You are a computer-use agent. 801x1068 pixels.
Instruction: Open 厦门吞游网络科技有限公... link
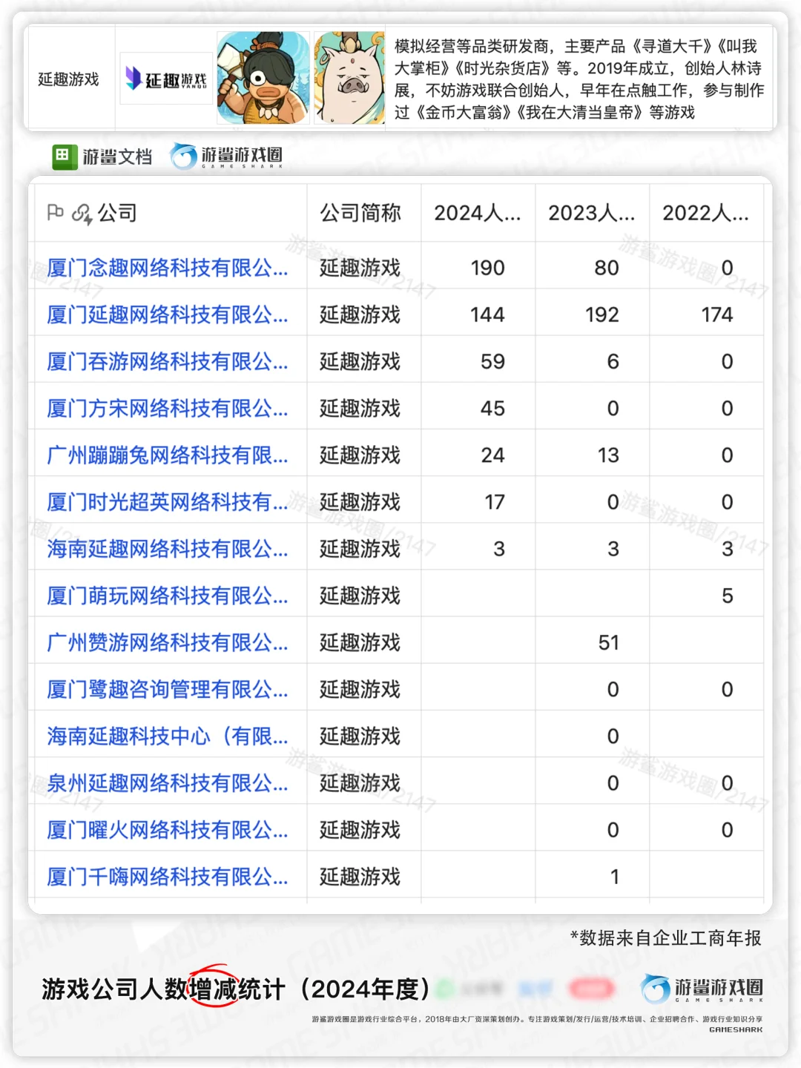coord(168,361)
